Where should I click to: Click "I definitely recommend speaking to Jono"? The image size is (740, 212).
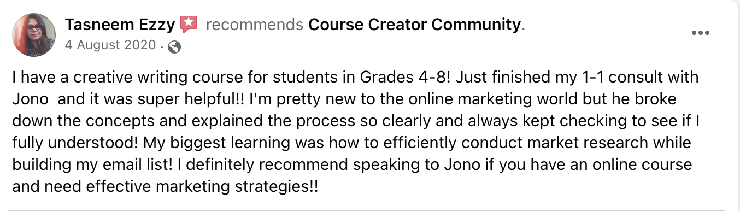[x=332, y=165]
